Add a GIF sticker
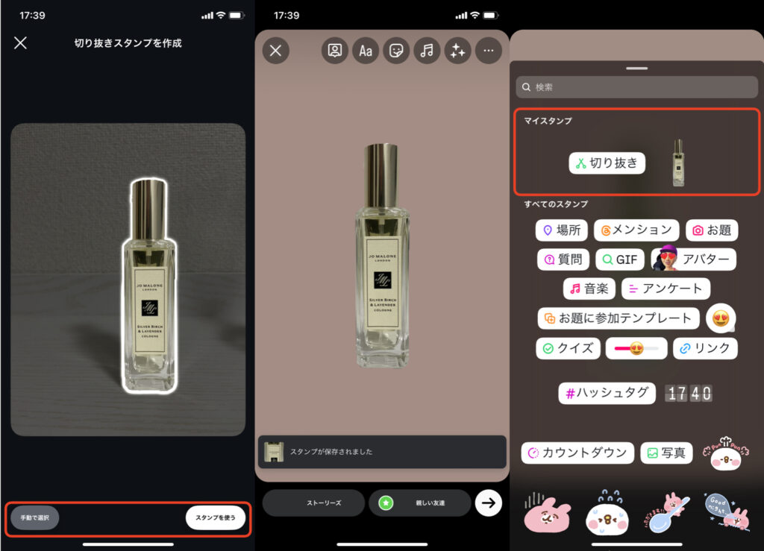Screen dimensions: 764x551 (619, 259)
